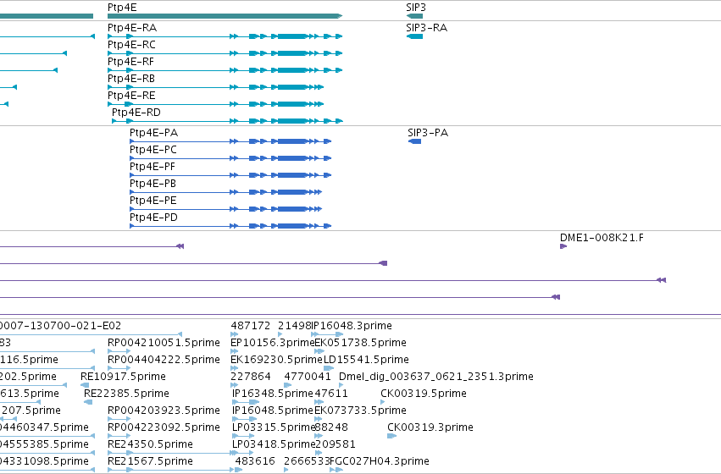Click the Ptp4E-RE transcript label
721x474 pixels.
point(131,96)
